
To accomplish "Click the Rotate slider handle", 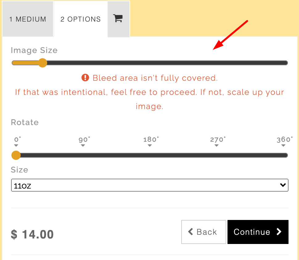I will click(16, 155).
